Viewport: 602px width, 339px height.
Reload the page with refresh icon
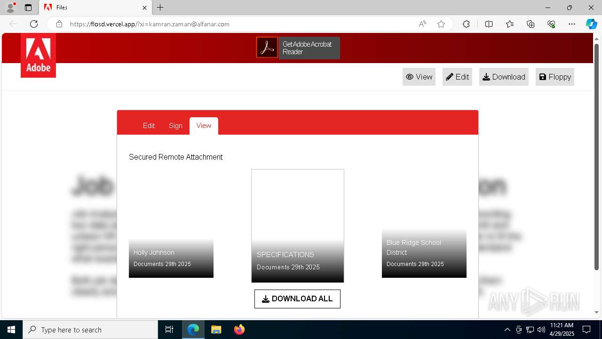tap(34, 24)
